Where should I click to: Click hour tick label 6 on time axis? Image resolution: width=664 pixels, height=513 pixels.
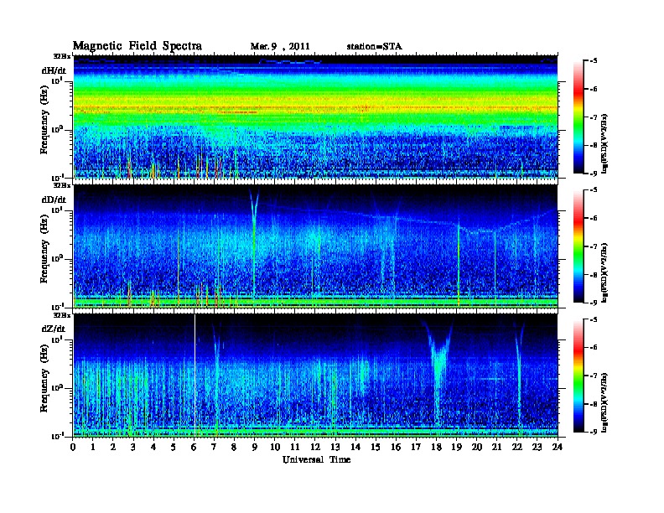[x=194, y=447]
